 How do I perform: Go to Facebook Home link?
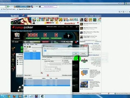point(87,16)
